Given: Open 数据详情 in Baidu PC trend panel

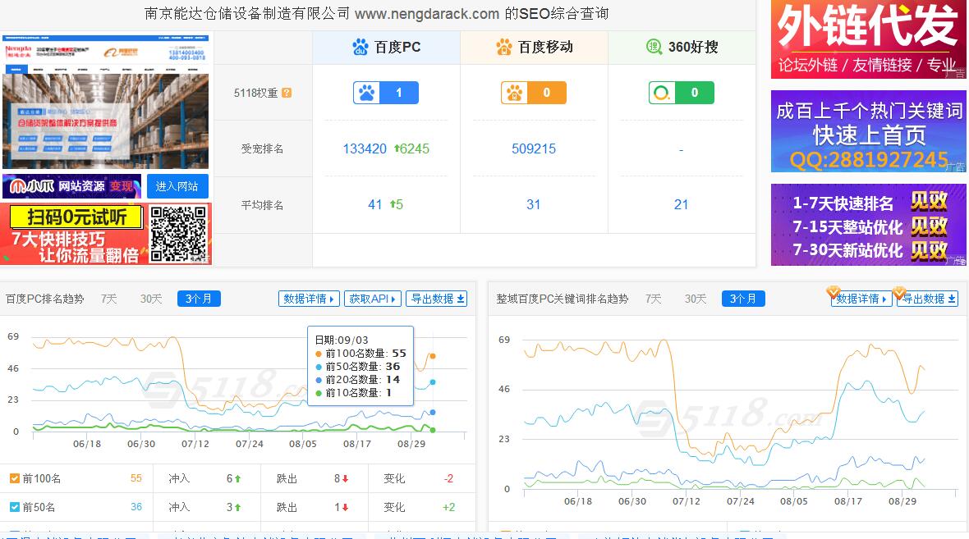Looking at the screenshot, I should pyautogui.click(x=309, y=299).
